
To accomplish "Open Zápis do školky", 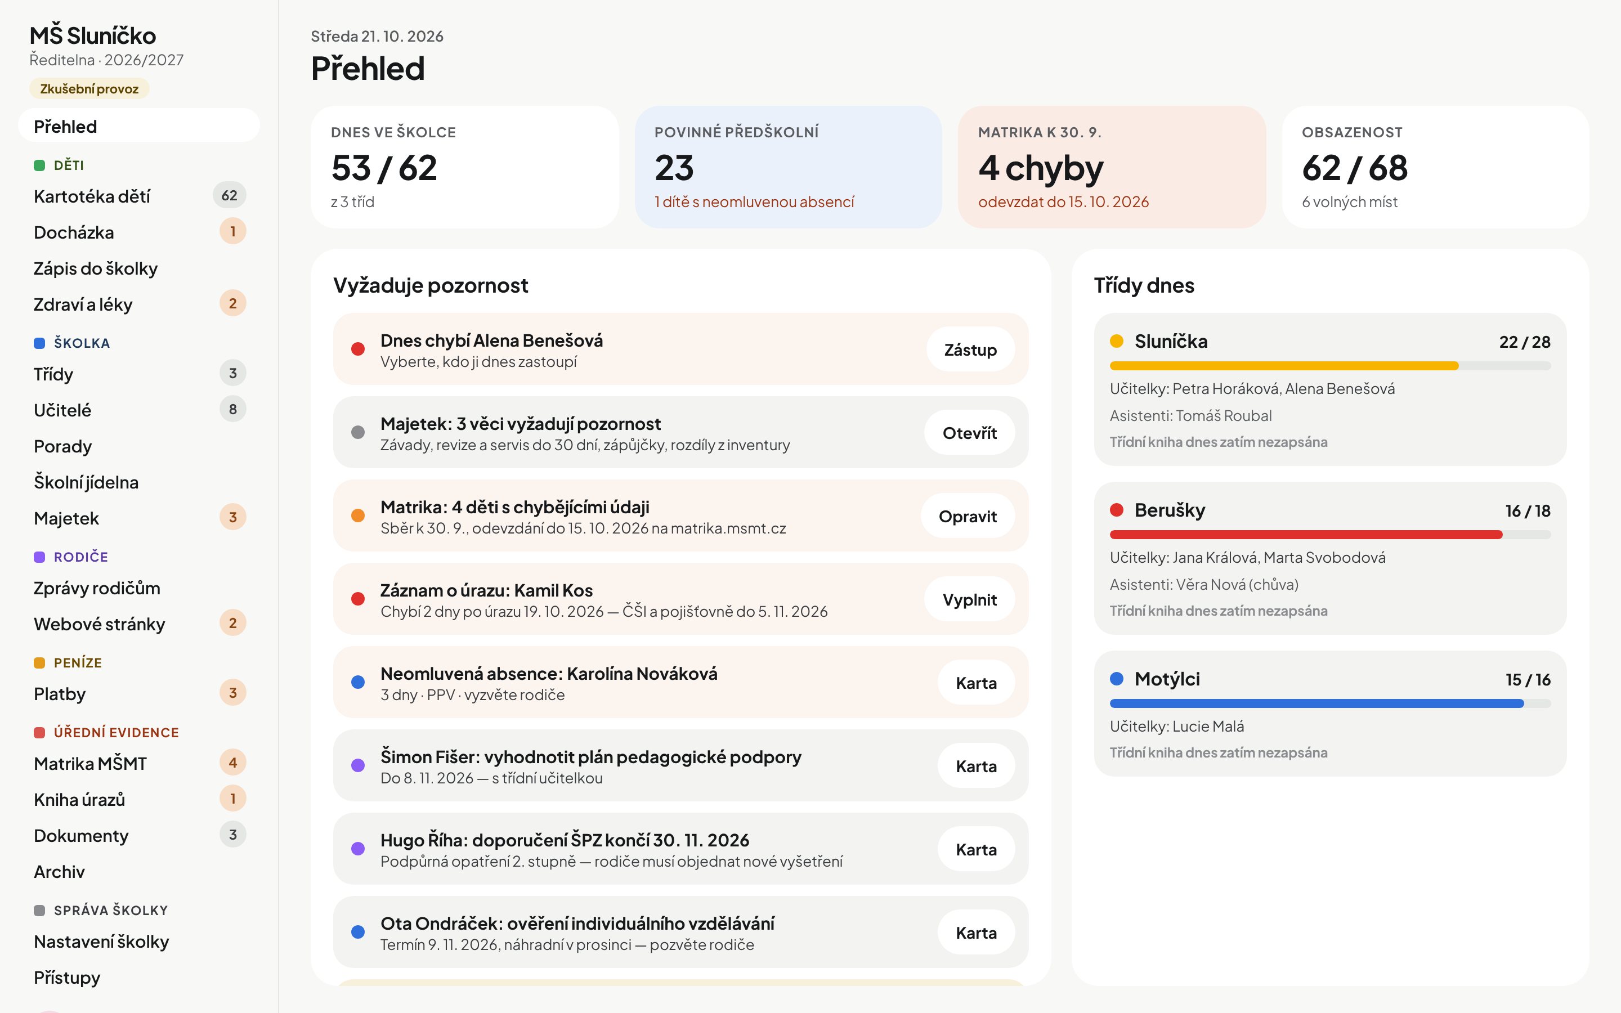I will click(x=138, y=268).
